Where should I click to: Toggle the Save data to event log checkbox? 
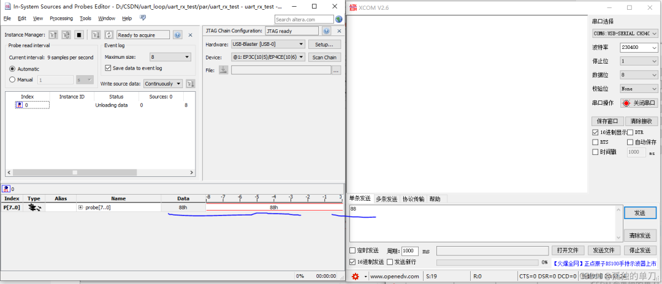pyautogui.click(x=108, y=68)
